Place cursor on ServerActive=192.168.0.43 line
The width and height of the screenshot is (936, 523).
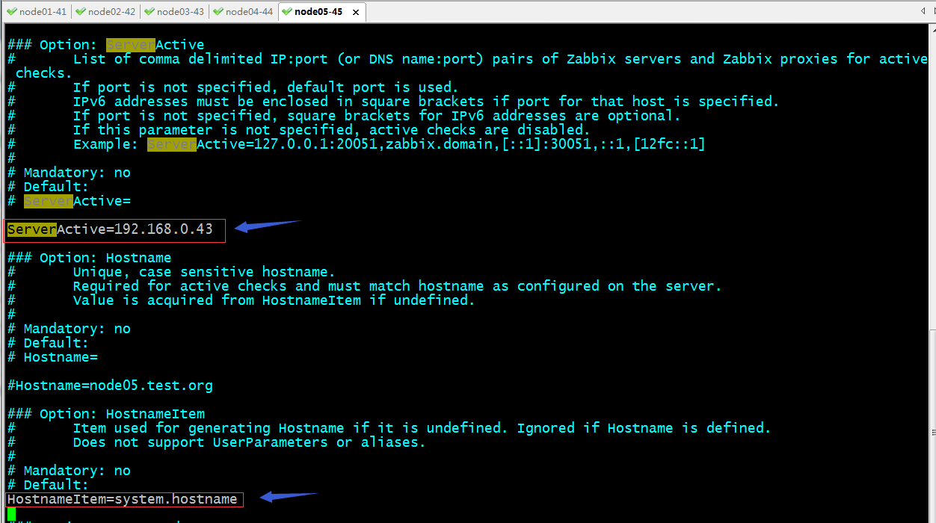point(110,229)
